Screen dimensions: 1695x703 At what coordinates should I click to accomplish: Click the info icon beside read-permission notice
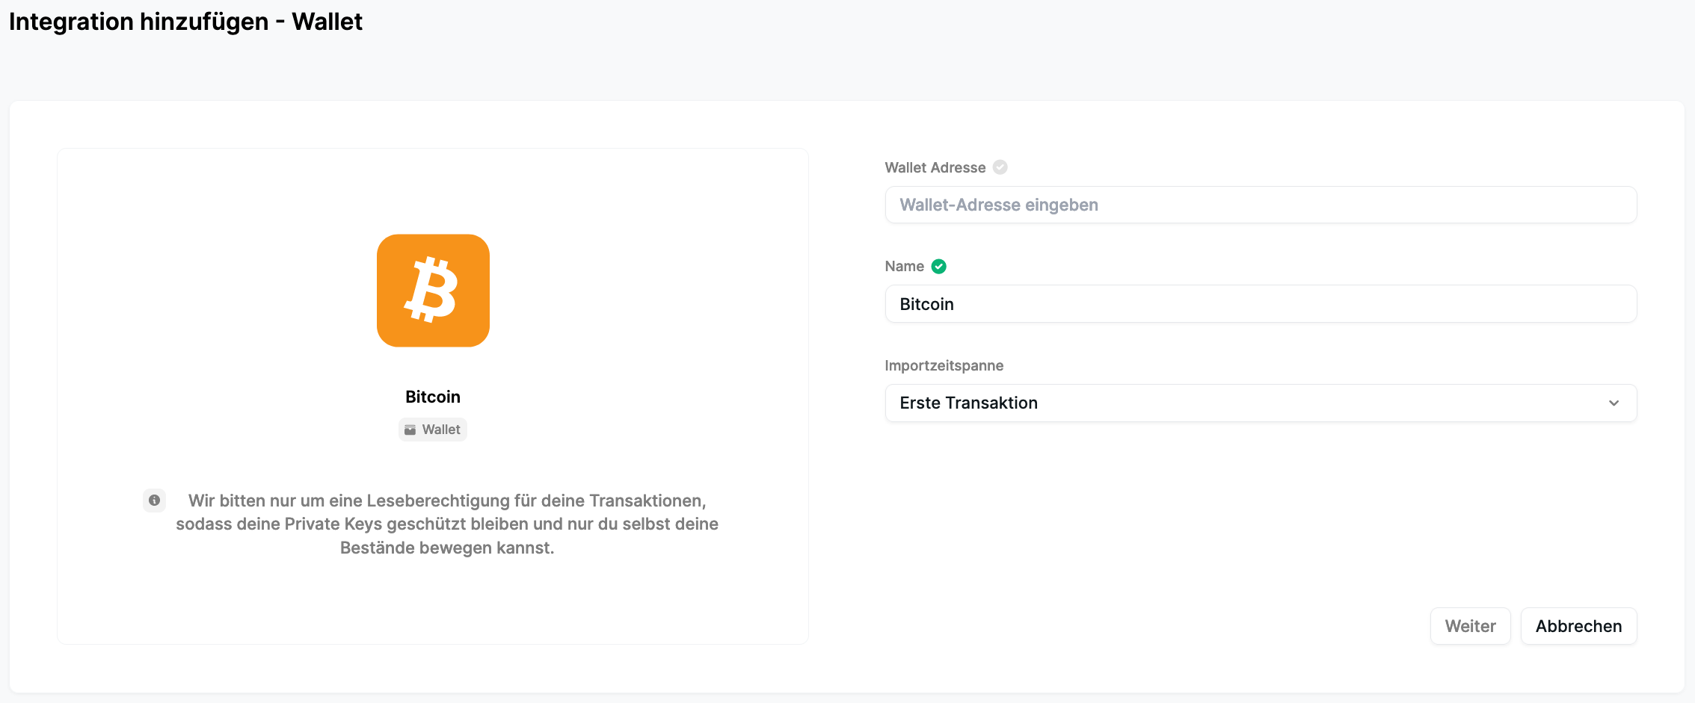click(155, 501)
